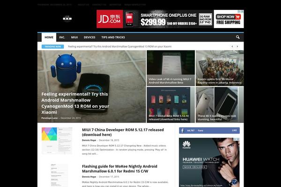The width and height of the screenshot is (281, 187).
Task: Click the MIUI 7 China ROM changelog excerpt
Action: coord(125,150)
